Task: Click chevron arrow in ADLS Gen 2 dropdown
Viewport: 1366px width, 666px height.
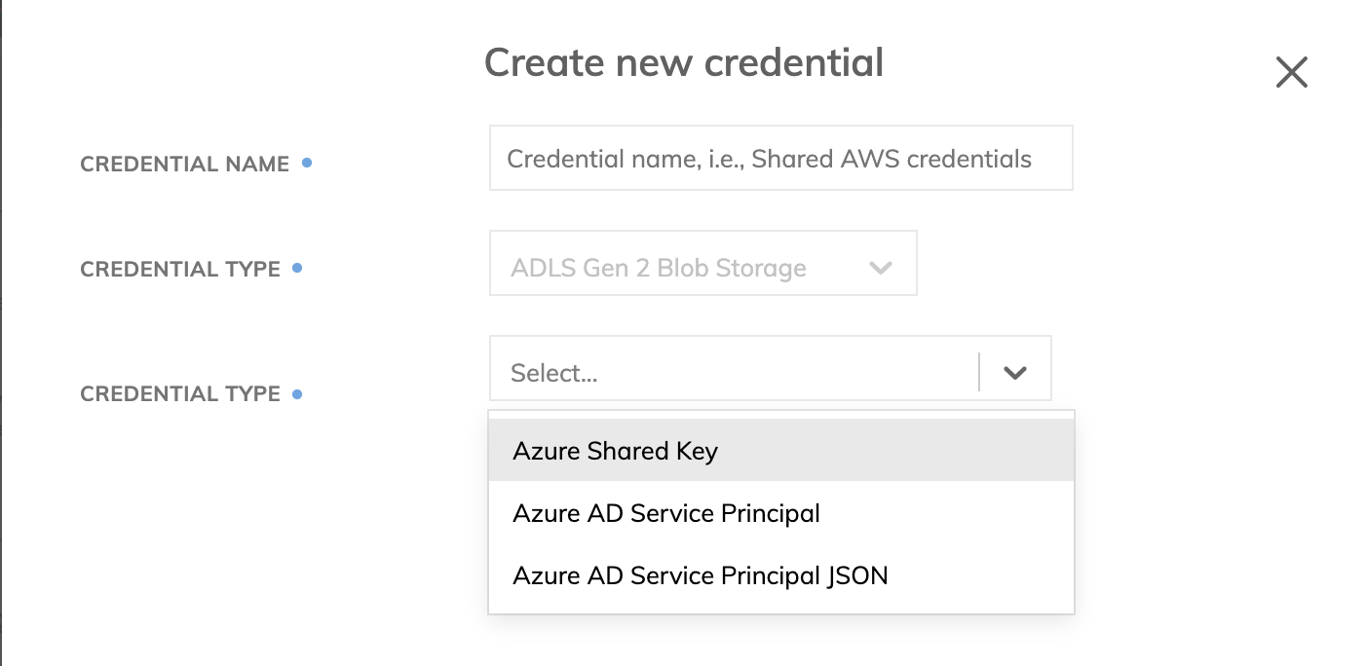Action: tap(881, 268)
